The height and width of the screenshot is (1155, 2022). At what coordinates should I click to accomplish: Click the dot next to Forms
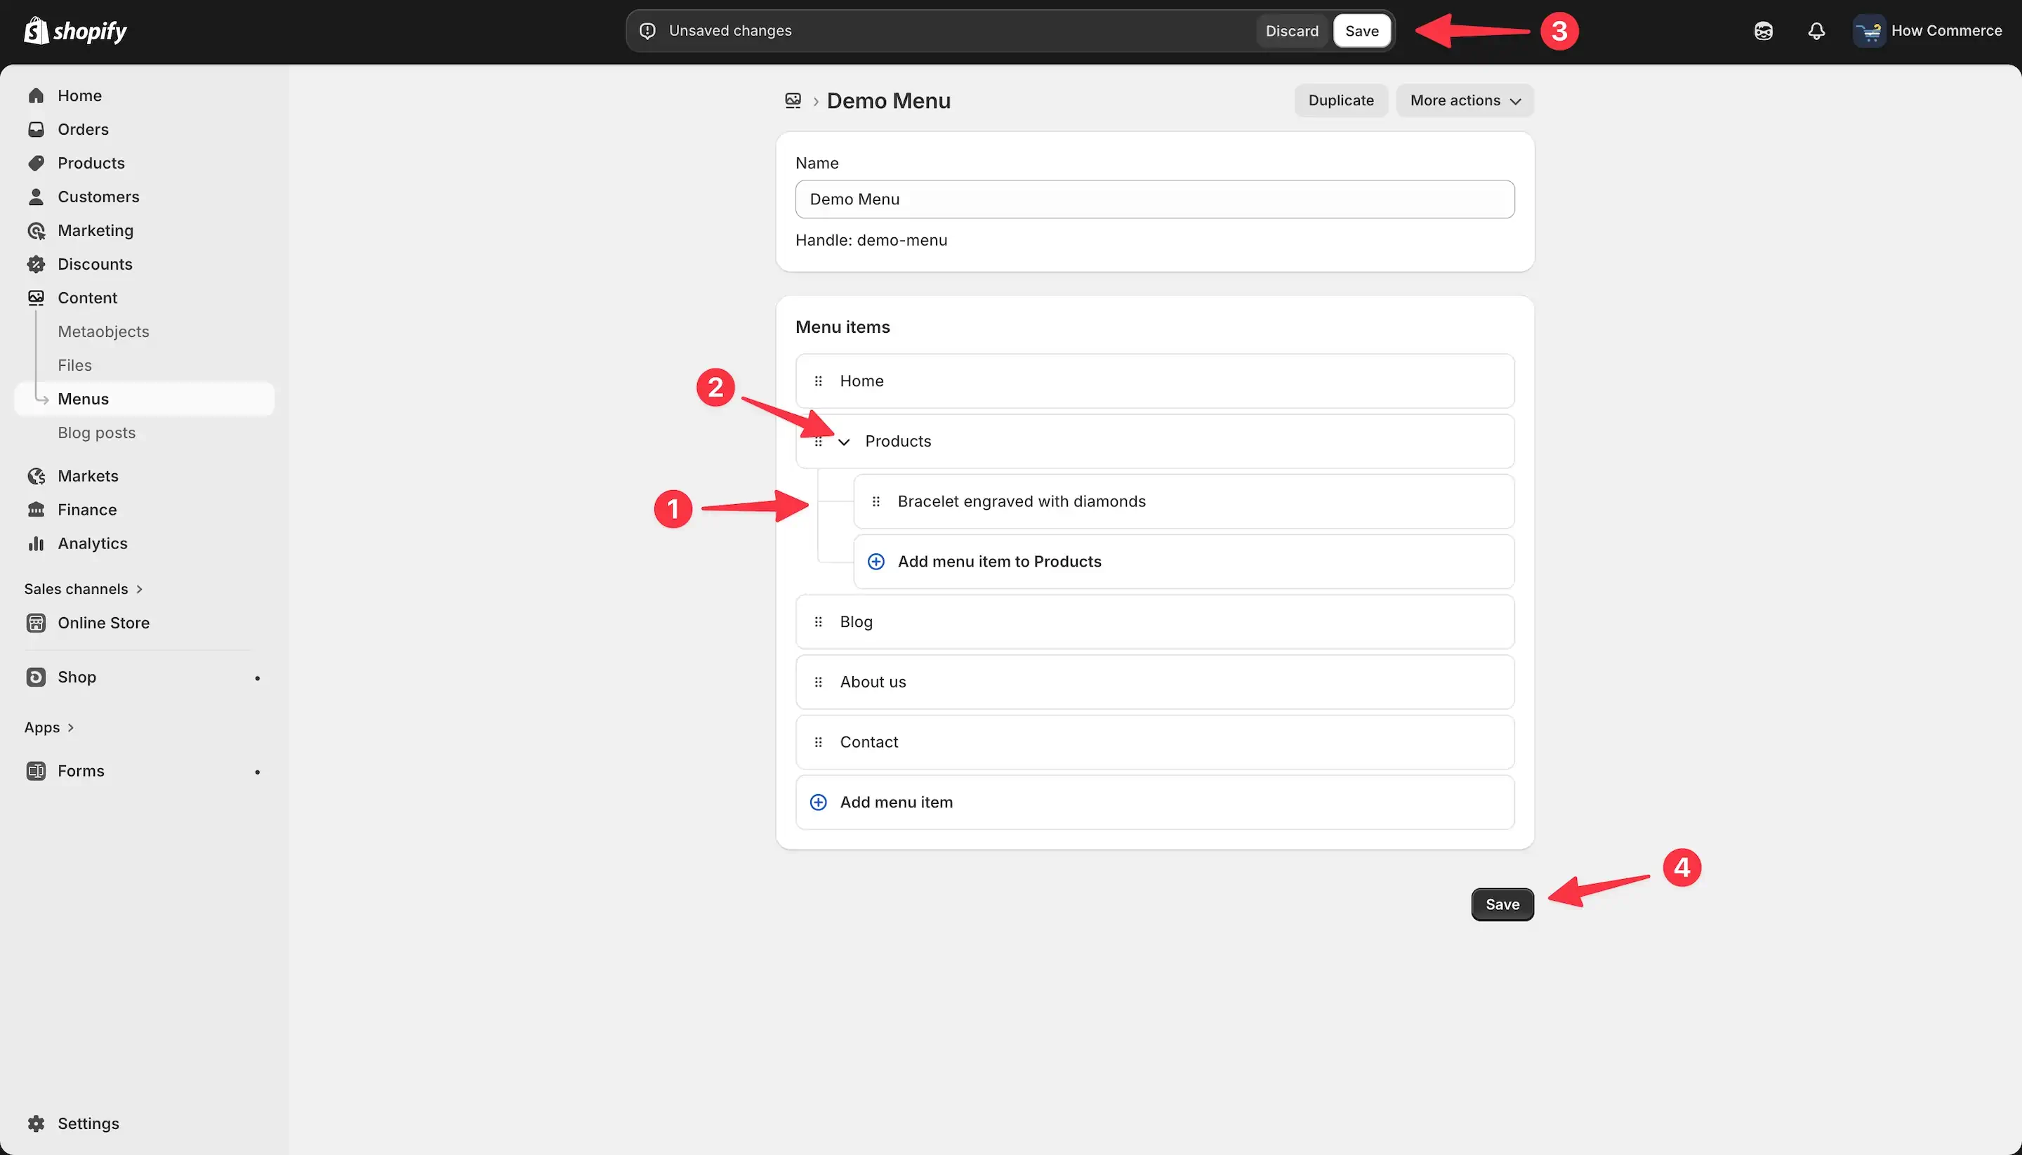257,772
